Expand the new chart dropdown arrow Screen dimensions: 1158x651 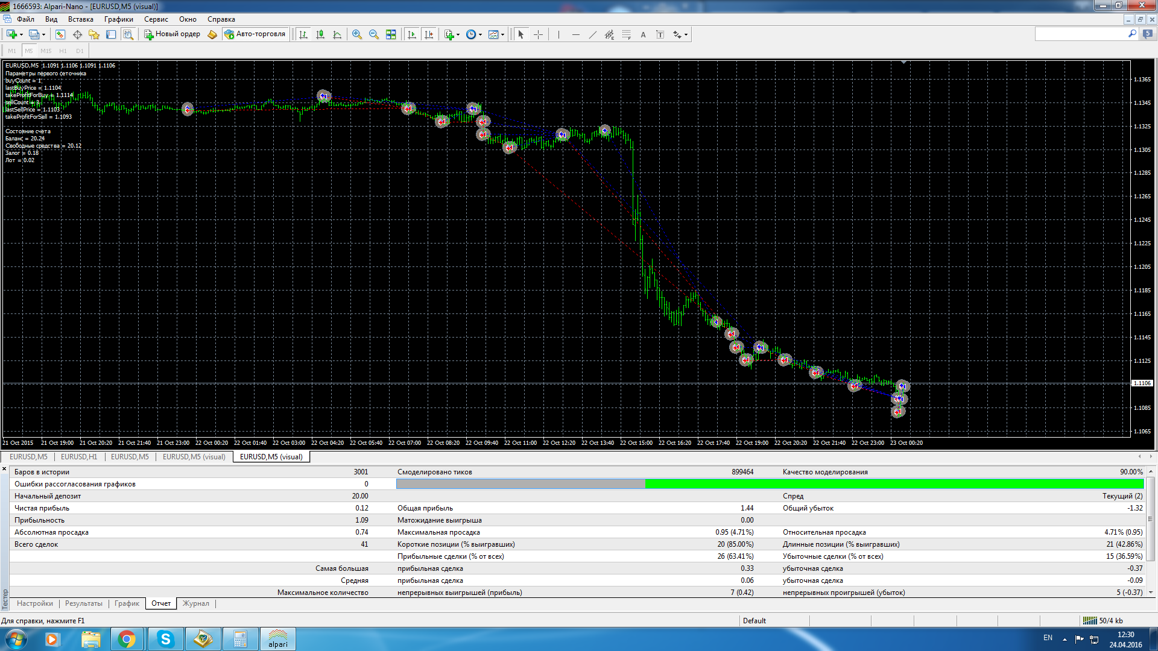click(21, 34)
